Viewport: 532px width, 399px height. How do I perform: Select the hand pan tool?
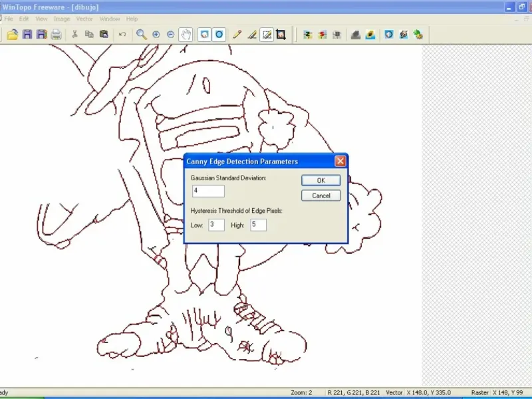(186, 35)
